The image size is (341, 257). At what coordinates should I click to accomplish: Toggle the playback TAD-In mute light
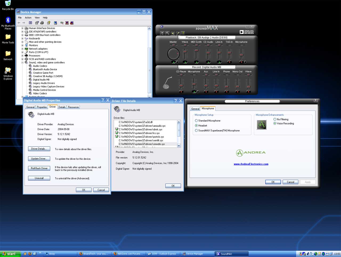pos(229,62)
